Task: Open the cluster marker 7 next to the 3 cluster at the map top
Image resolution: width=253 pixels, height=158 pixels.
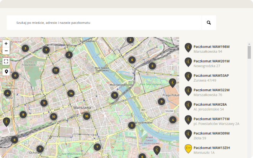Action: [x=46, y=50]
